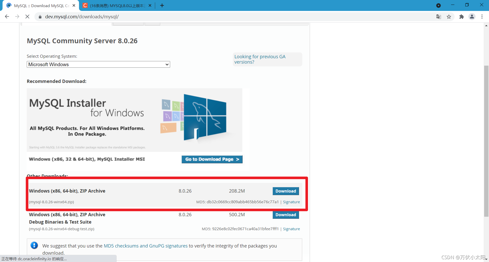489x262 pixels.
Task: Select the MySQL Community Server 8.0.26 heading
Action: click(82, 41)
